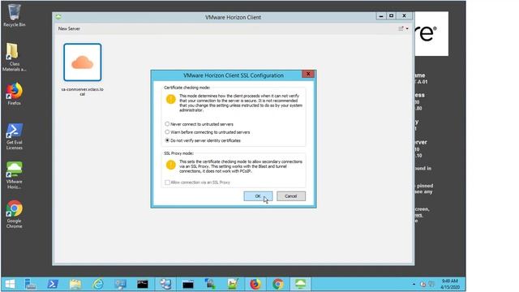
Task: Open PowerShell from the taskbar
Action: click(53, 284)
